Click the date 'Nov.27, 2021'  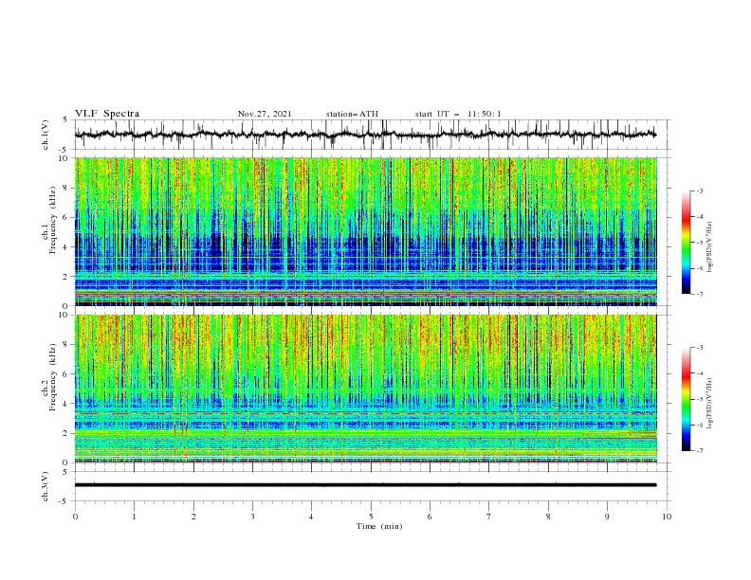click(265, 114)
